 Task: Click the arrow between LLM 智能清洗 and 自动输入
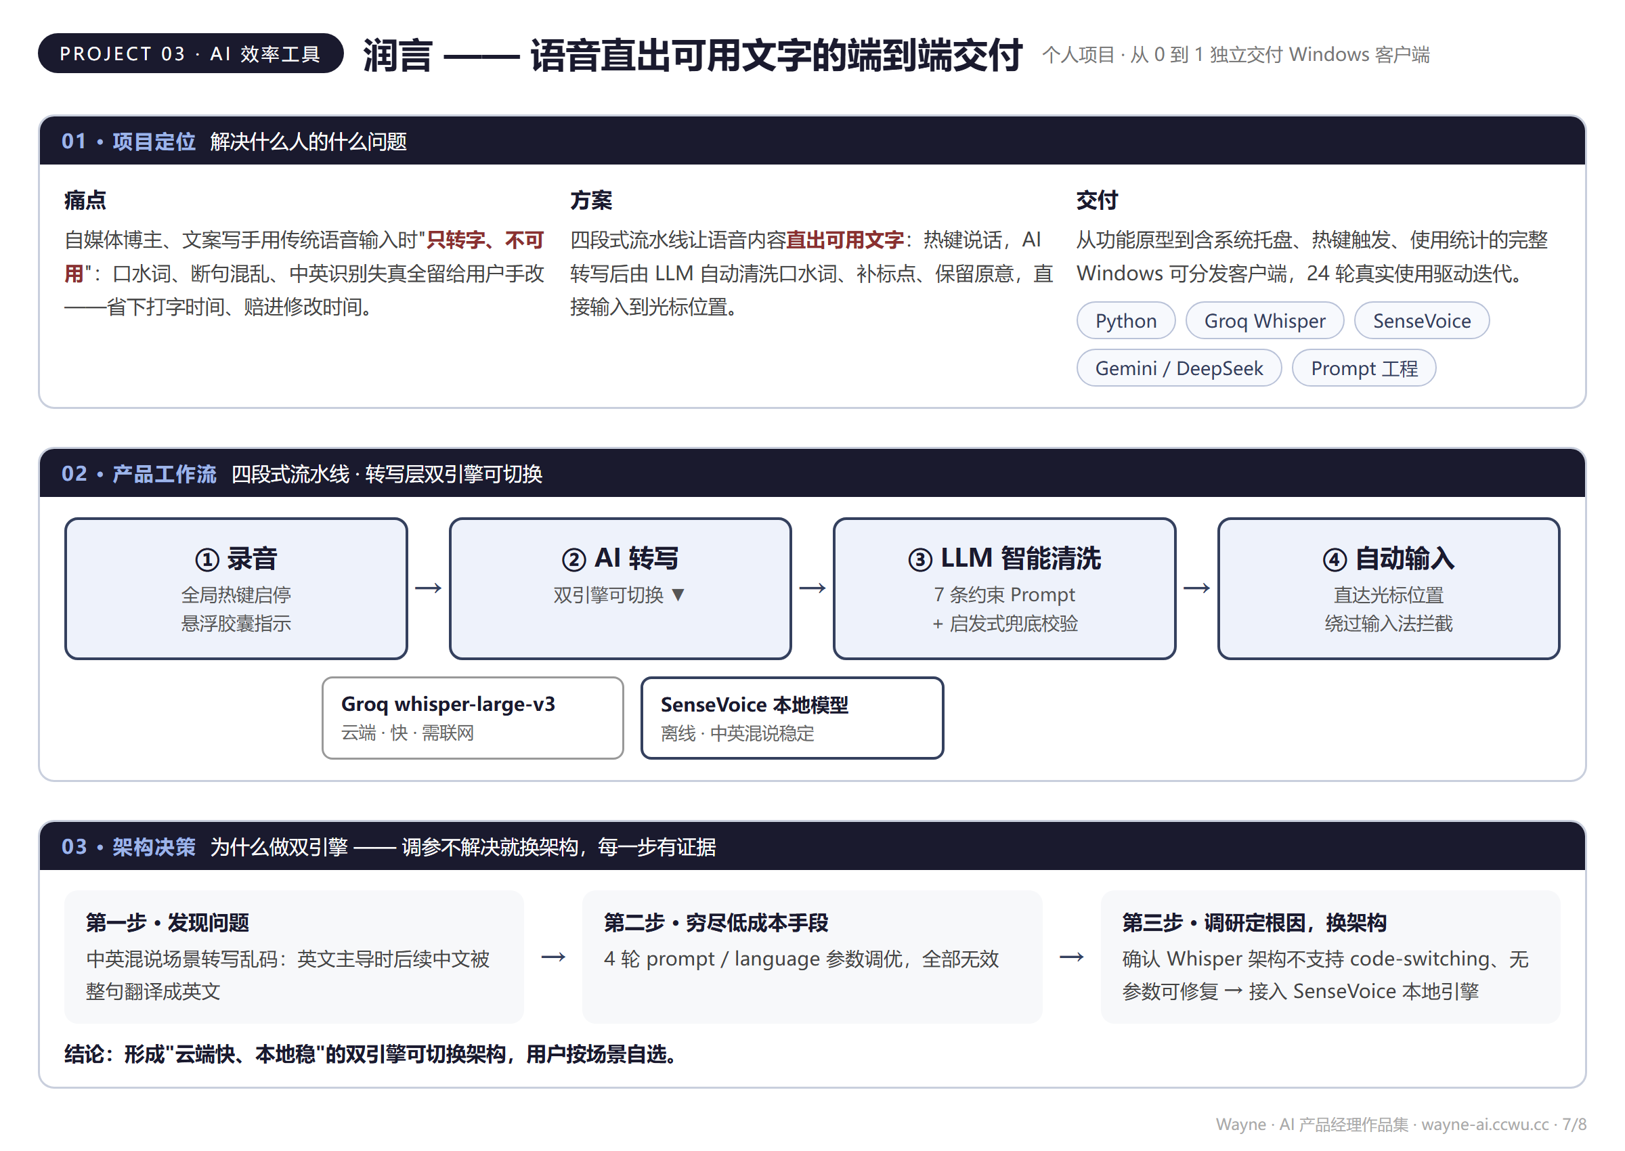tap(1196, 588)
